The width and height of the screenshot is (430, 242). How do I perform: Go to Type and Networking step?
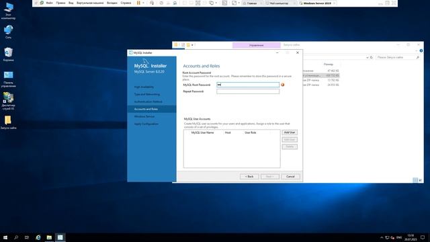[x=146, y=94]
